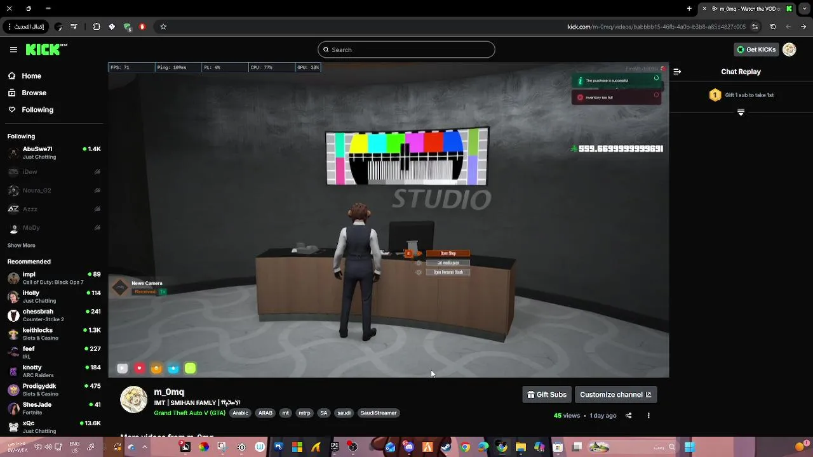
Task: Open a new browser tab
Action: (689, 8)
